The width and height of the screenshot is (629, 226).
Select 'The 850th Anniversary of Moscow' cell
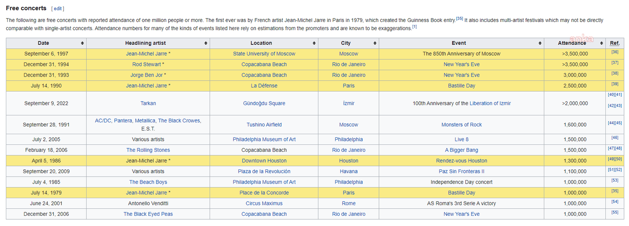[462, 54]
